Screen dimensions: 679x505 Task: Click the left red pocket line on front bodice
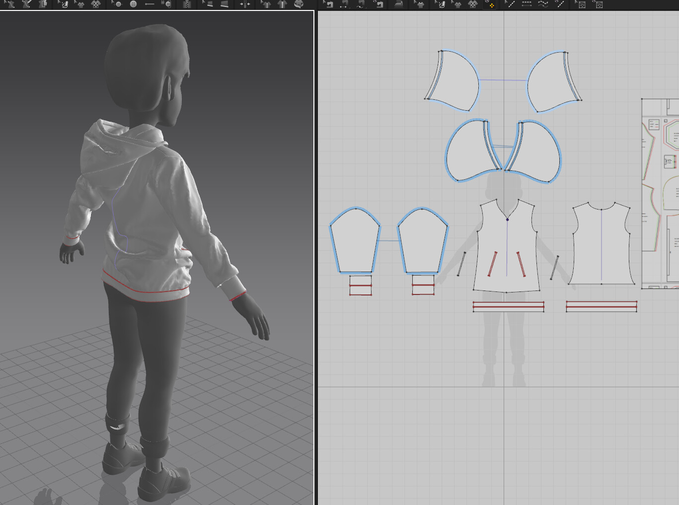492,264
